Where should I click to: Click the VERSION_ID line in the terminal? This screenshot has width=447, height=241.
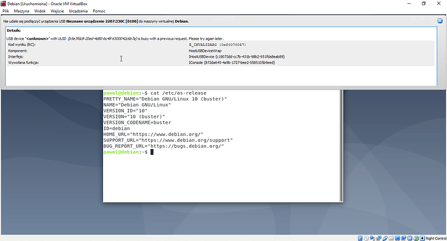[x=126, y=111]
